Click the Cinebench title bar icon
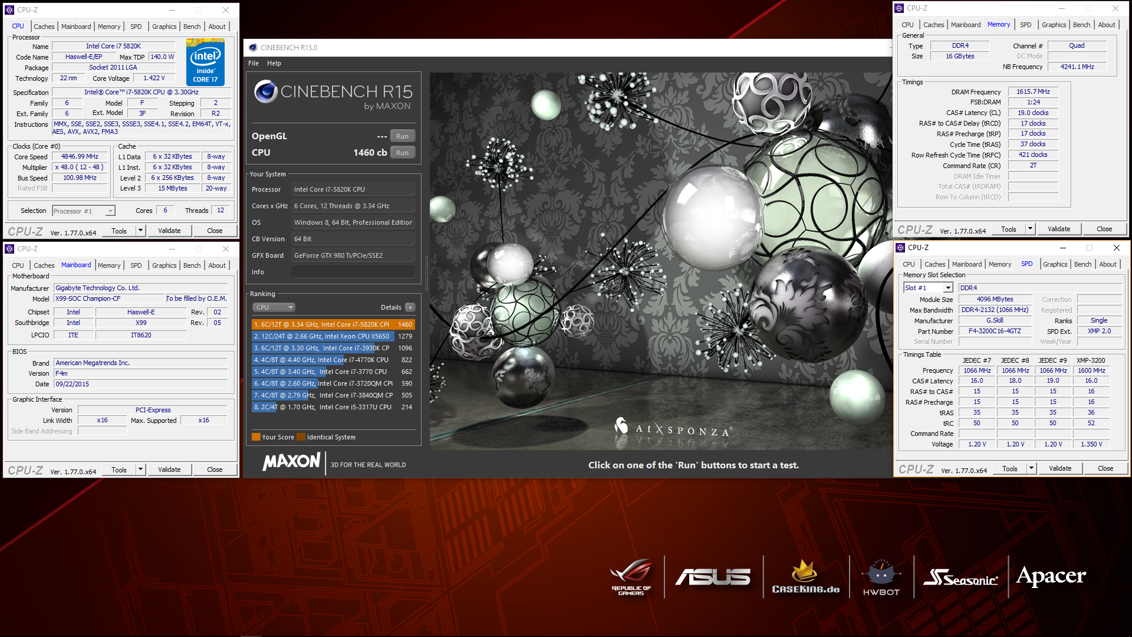The width and height of the screenshot is (1132, 637). [253, 48]
